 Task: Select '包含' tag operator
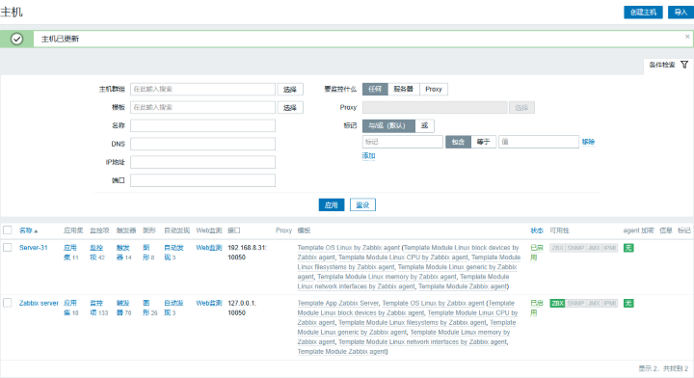(458, 142)
